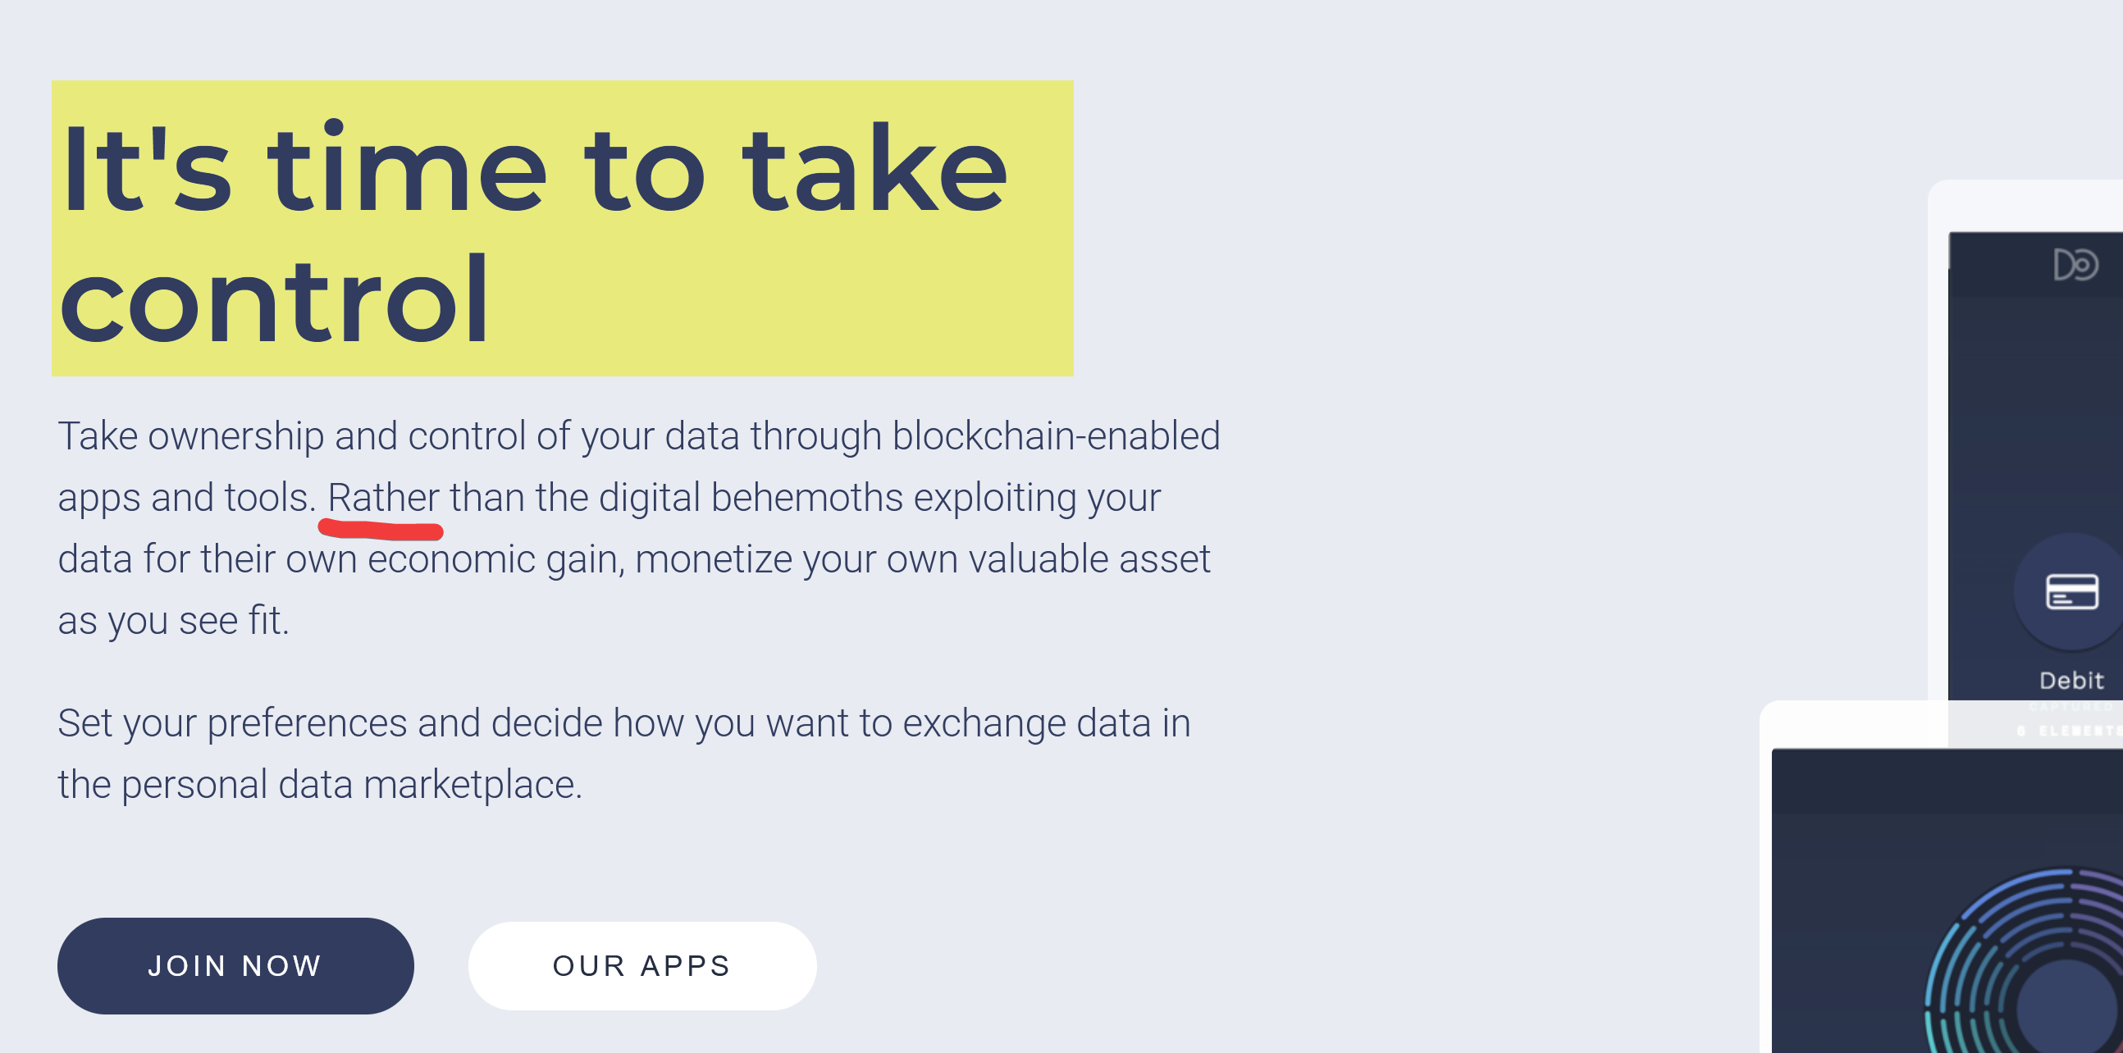Select the Debit card icon
This screenshot has height=1053, width=2123.
click(x=2071, y=591)
